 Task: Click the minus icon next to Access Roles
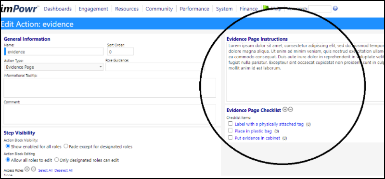click(x=34, y=169)
